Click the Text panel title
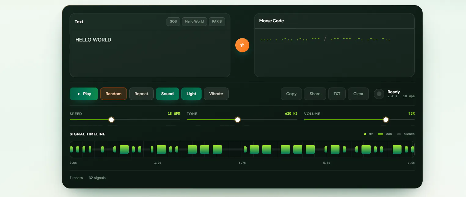Screen dimensions: 466x197 pyautogui.click(x=79, y=22)
